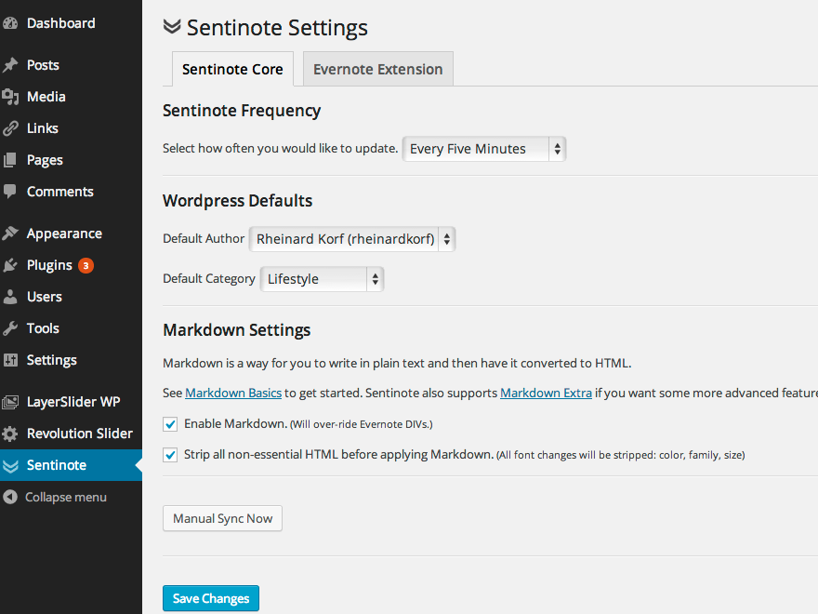The height and width of the screenshot is (614, 818).
Task: Open the Users menu label
Action: [45, 297]
